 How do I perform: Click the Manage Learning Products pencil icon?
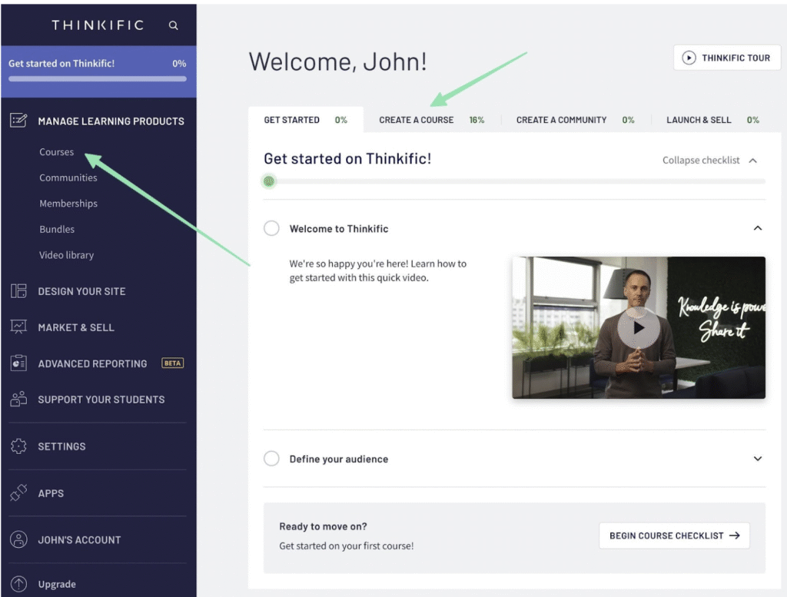(x=18, y=121)
